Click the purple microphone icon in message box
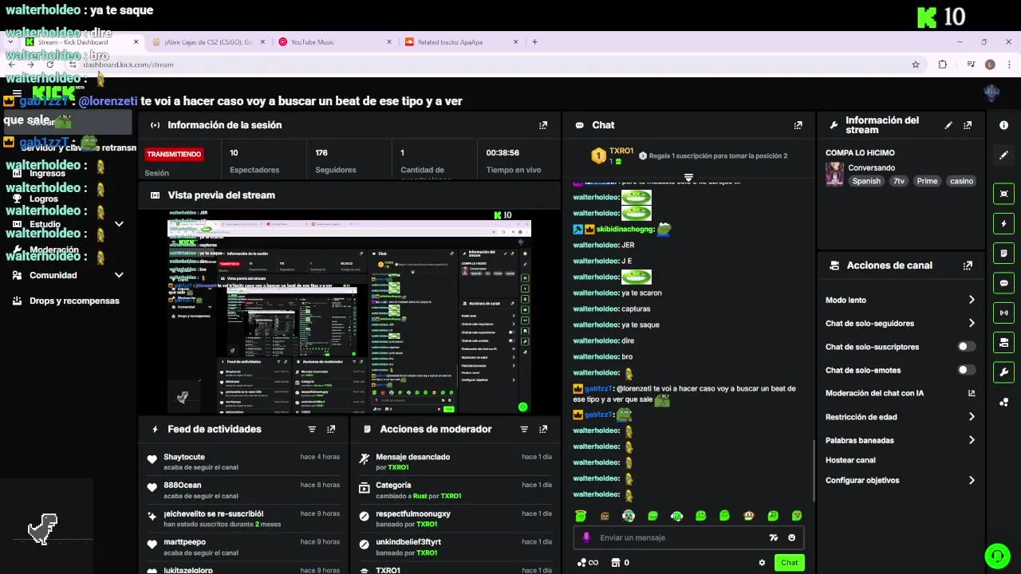 coord(586,537)
